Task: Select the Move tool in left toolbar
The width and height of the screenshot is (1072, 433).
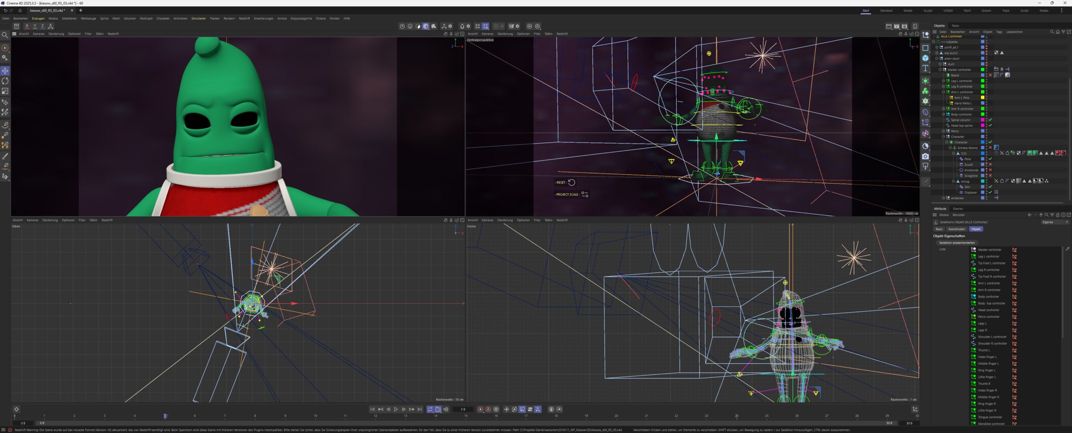Action: [x=5, y=71]
